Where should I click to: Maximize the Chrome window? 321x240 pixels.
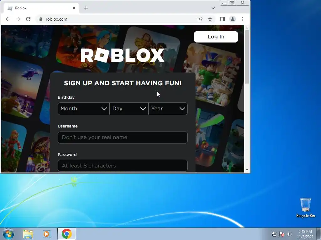pos(232,3)
